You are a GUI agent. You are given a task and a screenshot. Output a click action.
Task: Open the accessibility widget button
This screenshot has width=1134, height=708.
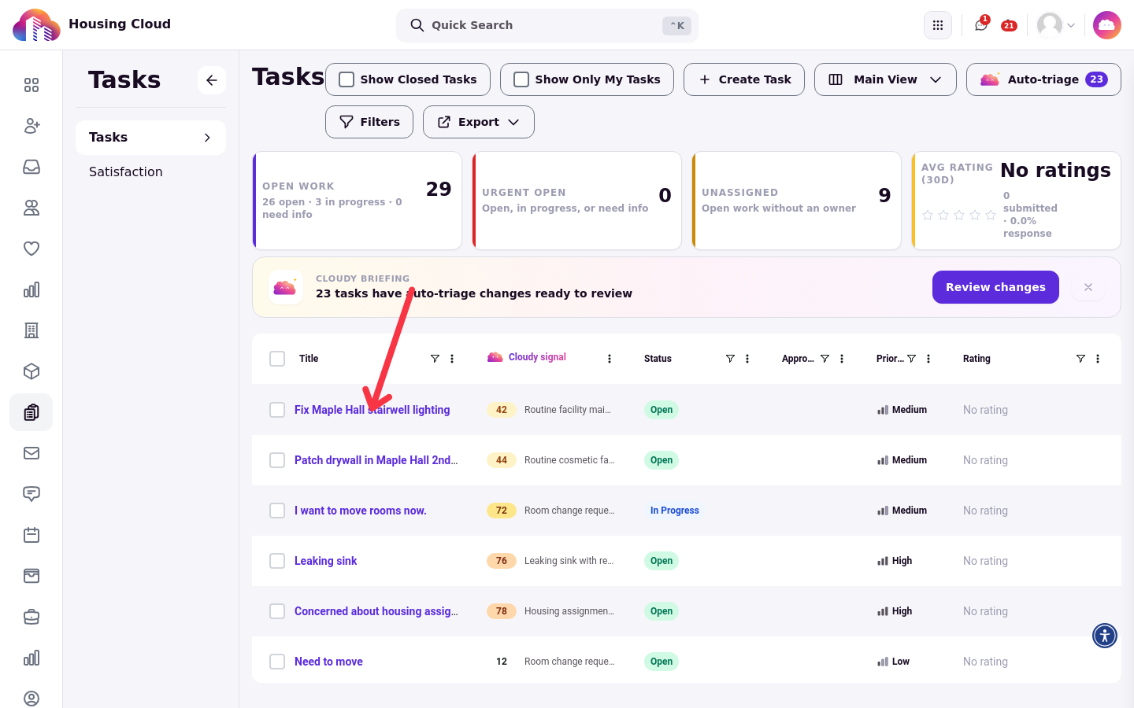[1105, 636]
